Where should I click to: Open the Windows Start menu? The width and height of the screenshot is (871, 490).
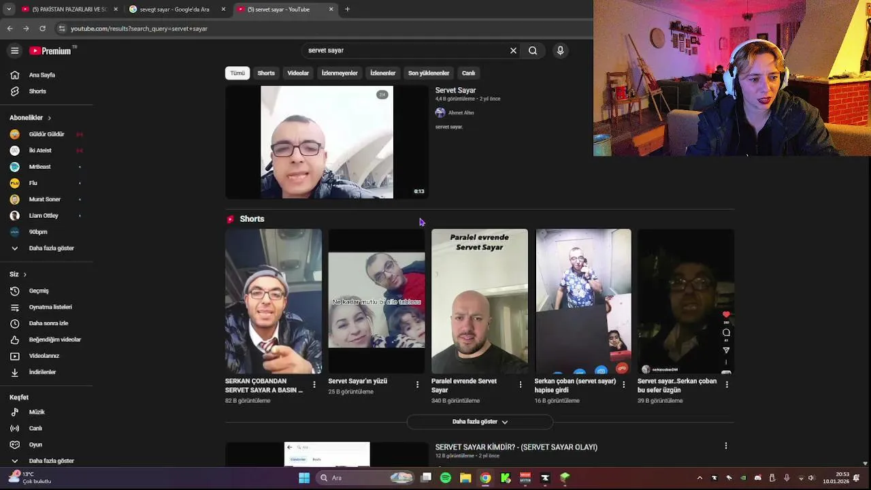304,478
